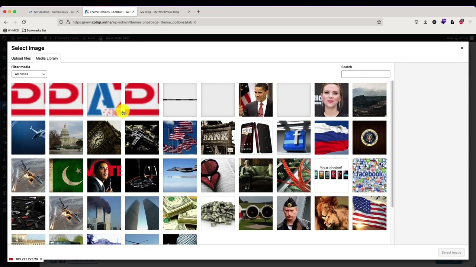The image size is (476, 267).
Task: Select the jet engines thumbnail
Action: click(x=255, y=213)
